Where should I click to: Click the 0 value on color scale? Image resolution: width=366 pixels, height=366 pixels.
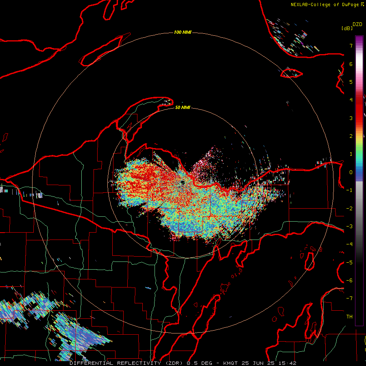coord(351,172)
